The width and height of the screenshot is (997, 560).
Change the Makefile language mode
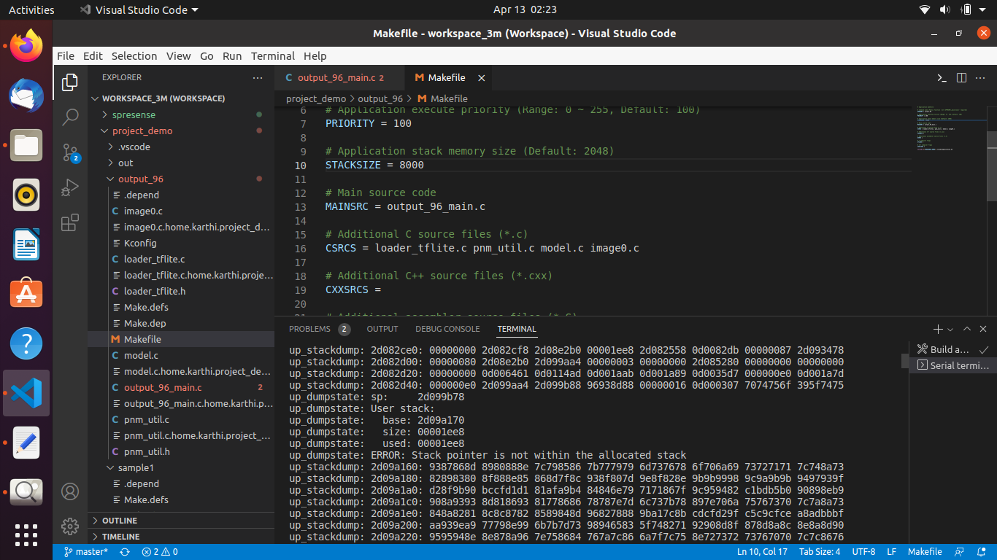(924, 552)
